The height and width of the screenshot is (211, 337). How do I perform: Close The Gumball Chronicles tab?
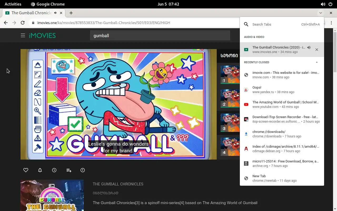[61, 13]
